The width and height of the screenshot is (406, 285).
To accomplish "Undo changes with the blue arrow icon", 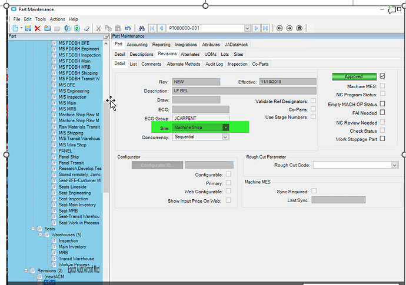I will (128, 28).
